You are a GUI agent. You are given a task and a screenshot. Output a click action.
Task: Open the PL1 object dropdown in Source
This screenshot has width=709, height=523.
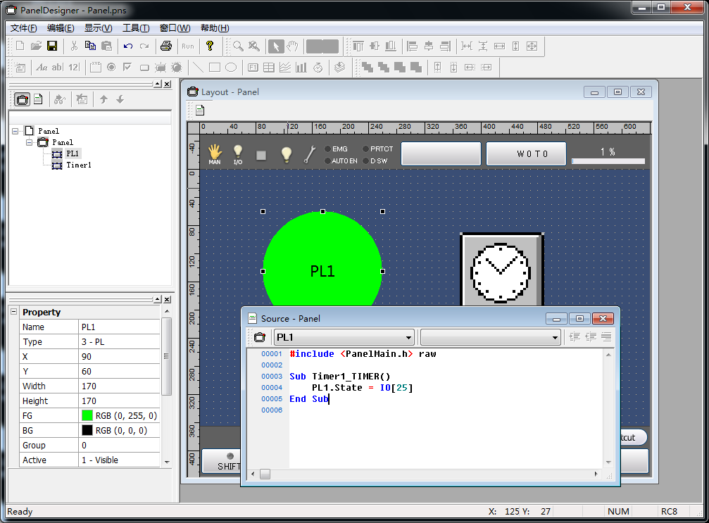pyautogui.click(x=408, y=338)
